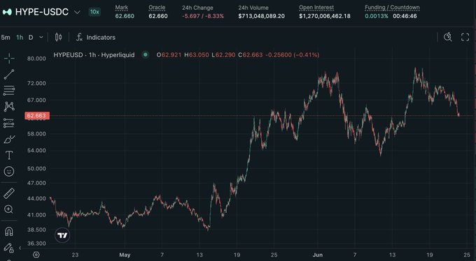Open the TradingView logo link

pos(62,235)
